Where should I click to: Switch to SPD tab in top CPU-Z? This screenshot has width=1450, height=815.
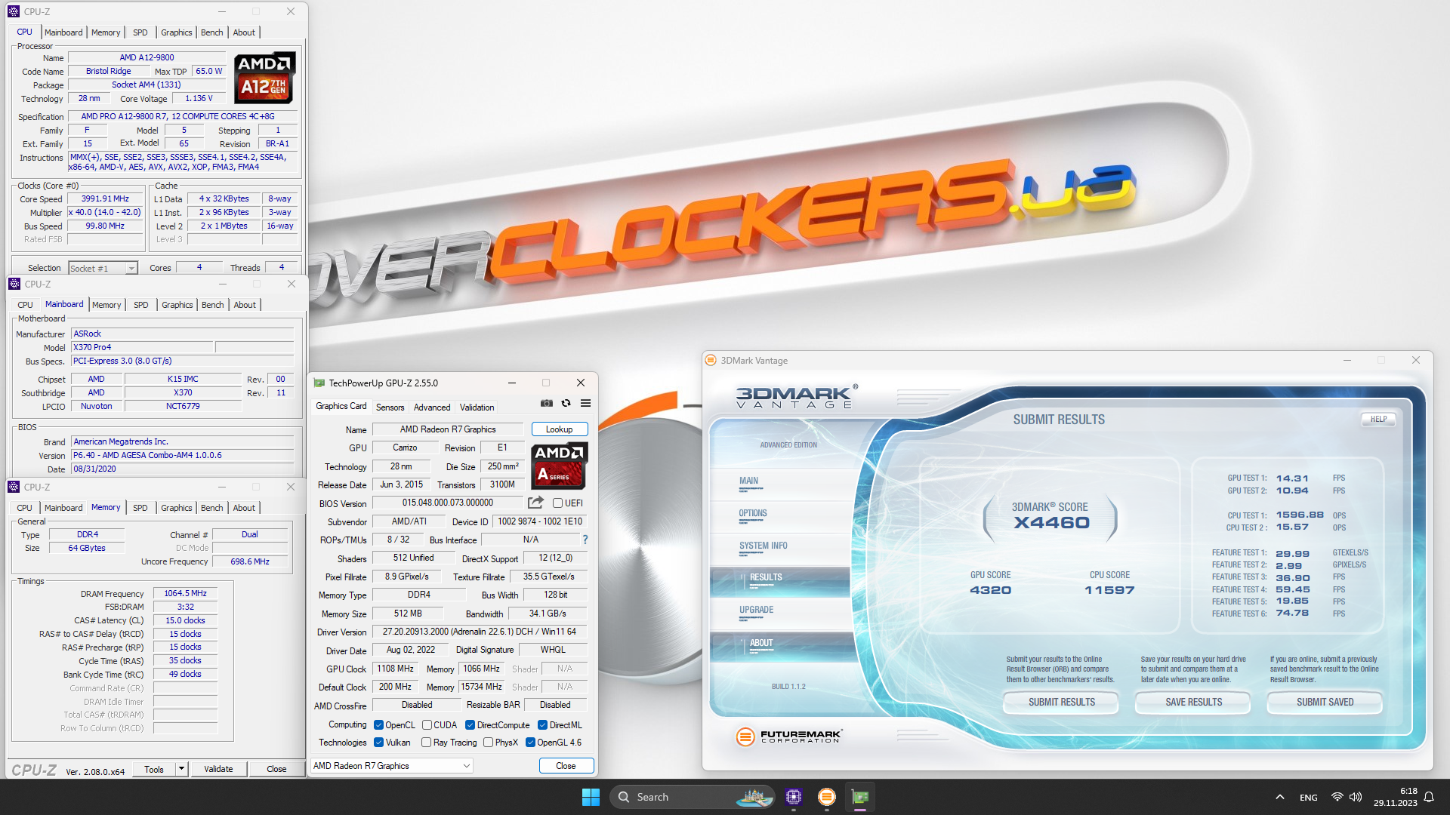click(x=140, y=32)
